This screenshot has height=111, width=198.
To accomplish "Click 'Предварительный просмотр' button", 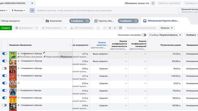I will coord(141,28).
